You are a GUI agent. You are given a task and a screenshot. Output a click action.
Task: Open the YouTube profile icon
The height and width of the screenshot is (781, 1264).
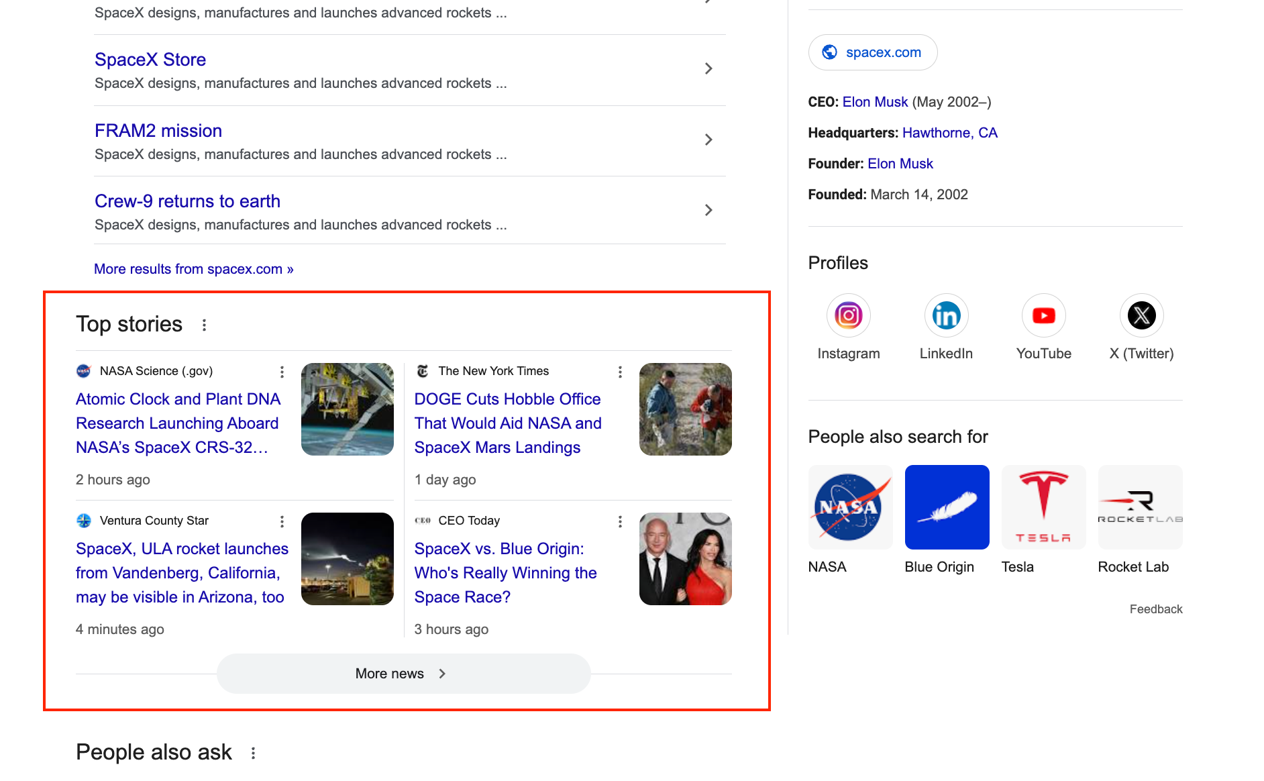[x=1043, y=315]
